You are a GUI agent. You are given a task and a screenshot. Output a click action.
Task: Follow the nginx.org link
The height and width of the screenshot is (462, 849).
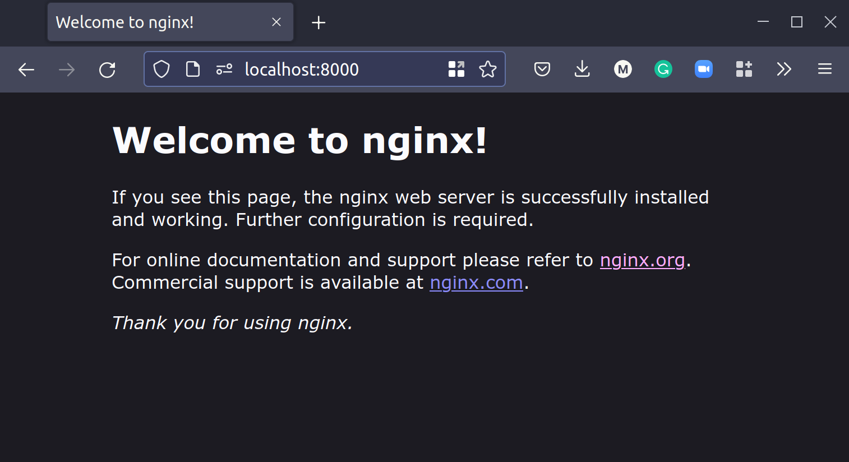pos(643,260)
